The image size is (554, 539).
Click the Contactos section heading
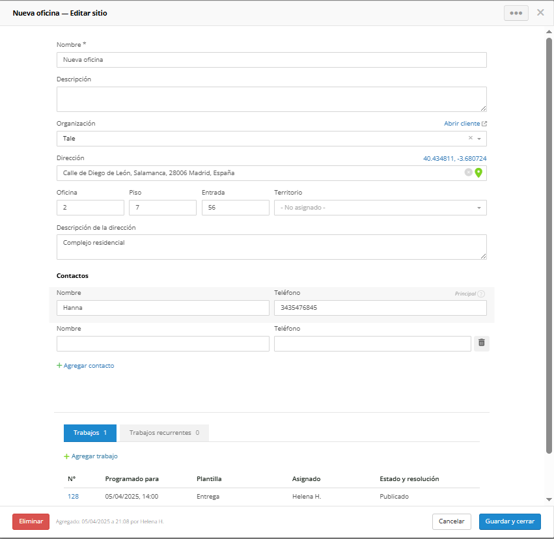tap(72, 276)
